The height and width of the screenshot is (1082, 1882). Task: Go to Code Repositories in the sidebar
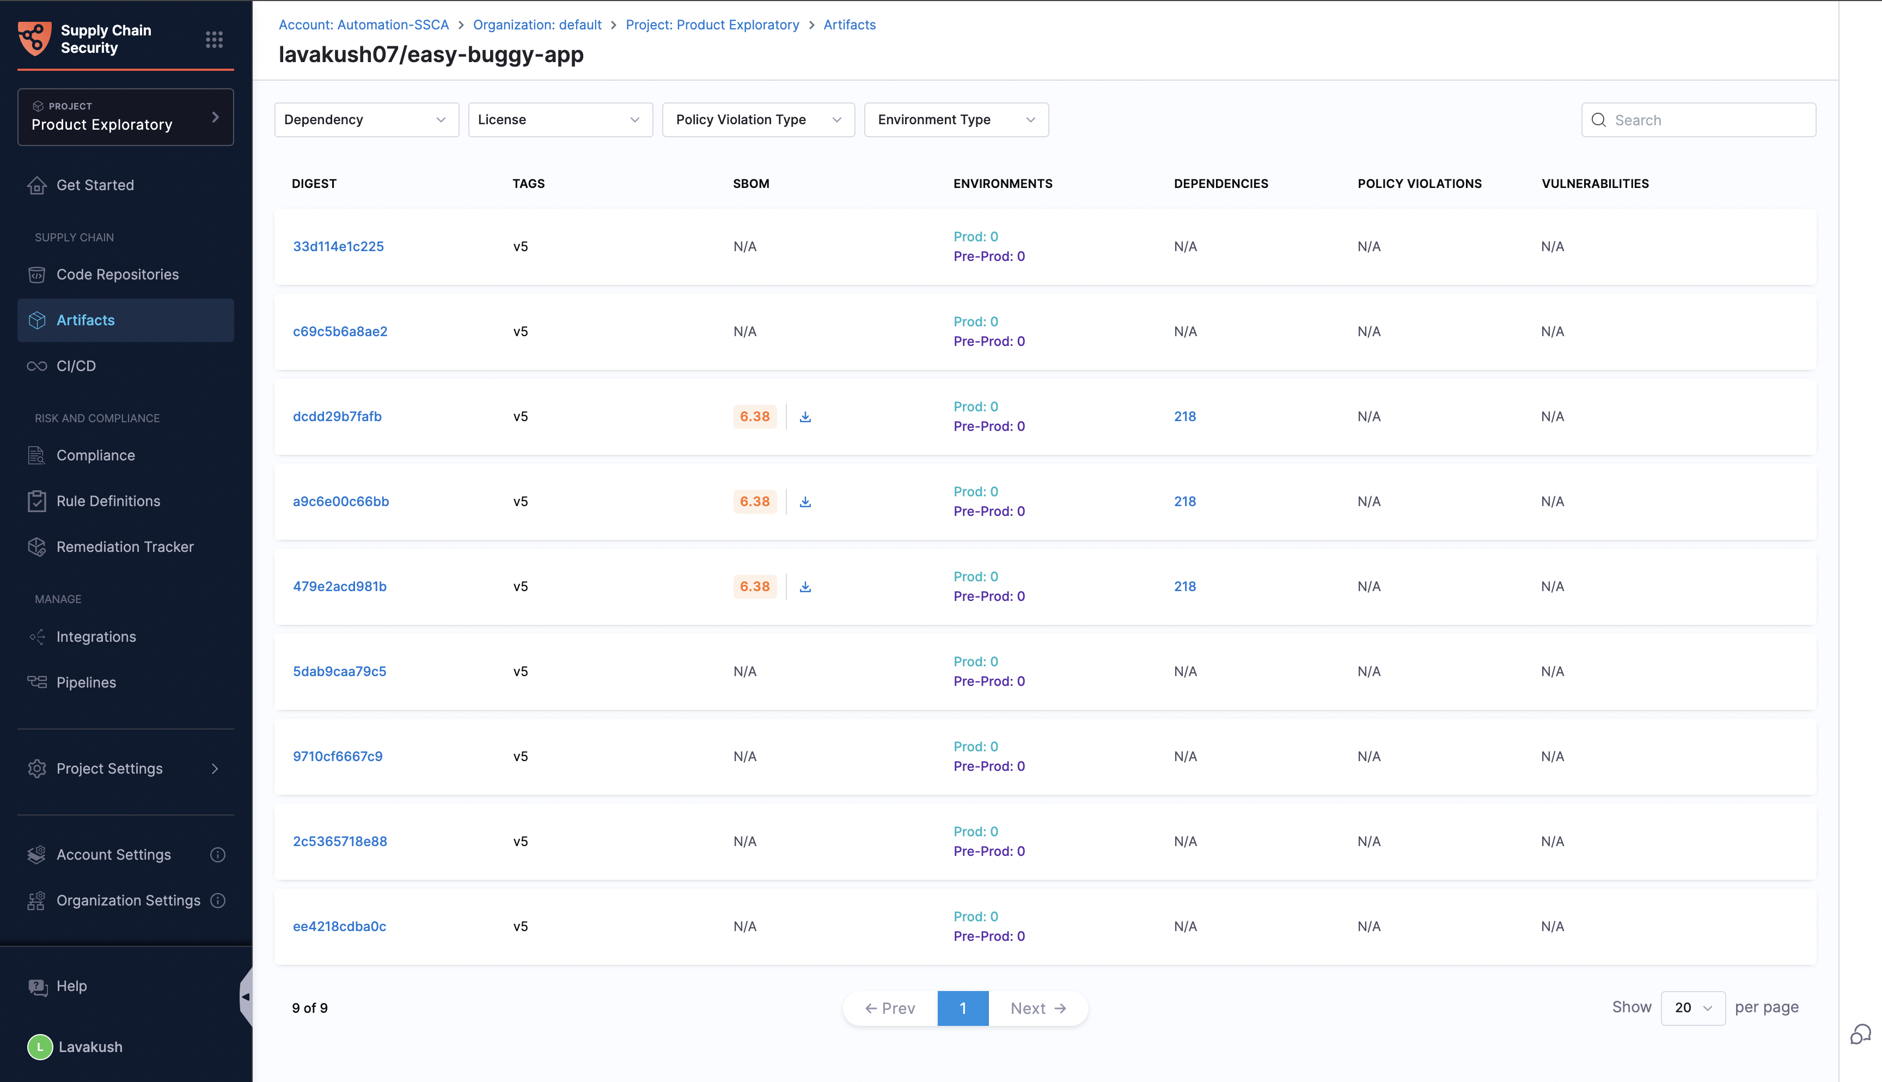[x=117, y=275]
